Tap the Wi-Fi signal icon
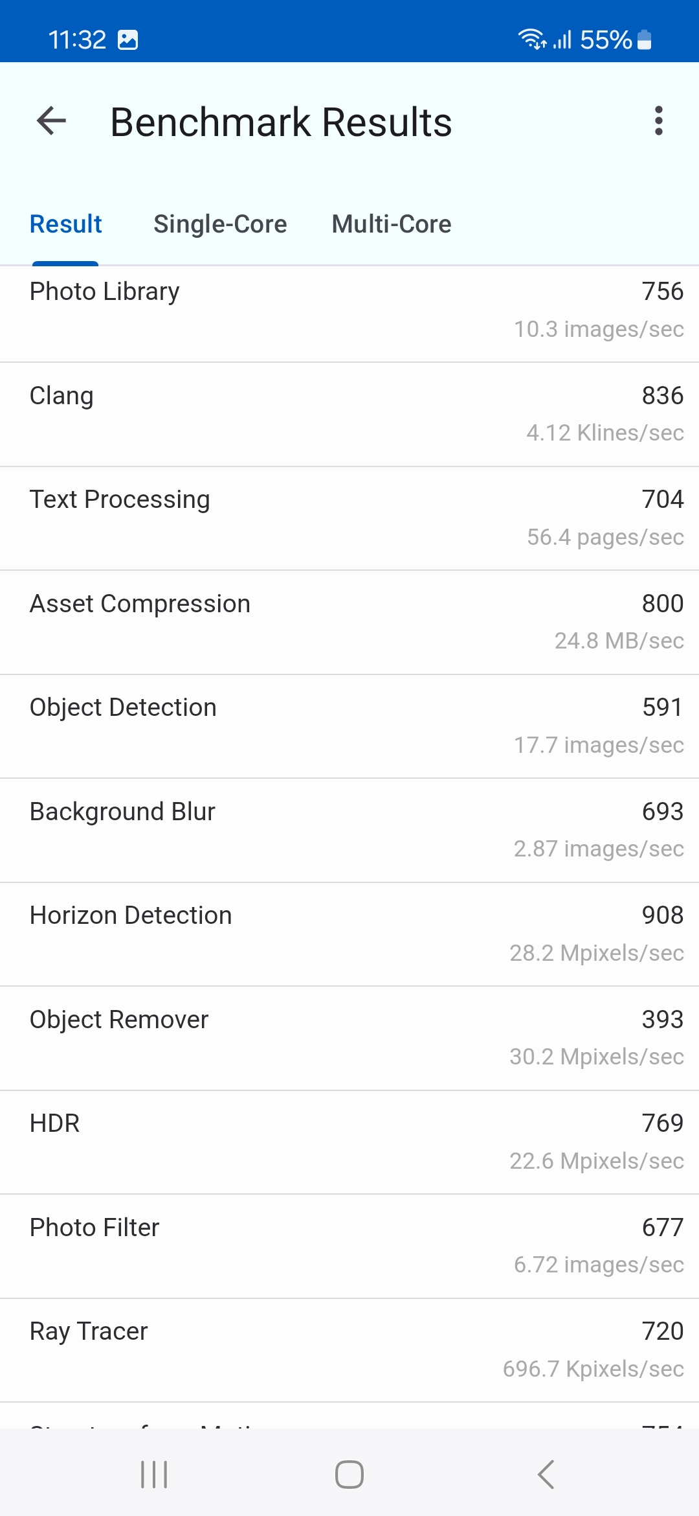This screenshot has width=699, height=1516. coord(532,40)
